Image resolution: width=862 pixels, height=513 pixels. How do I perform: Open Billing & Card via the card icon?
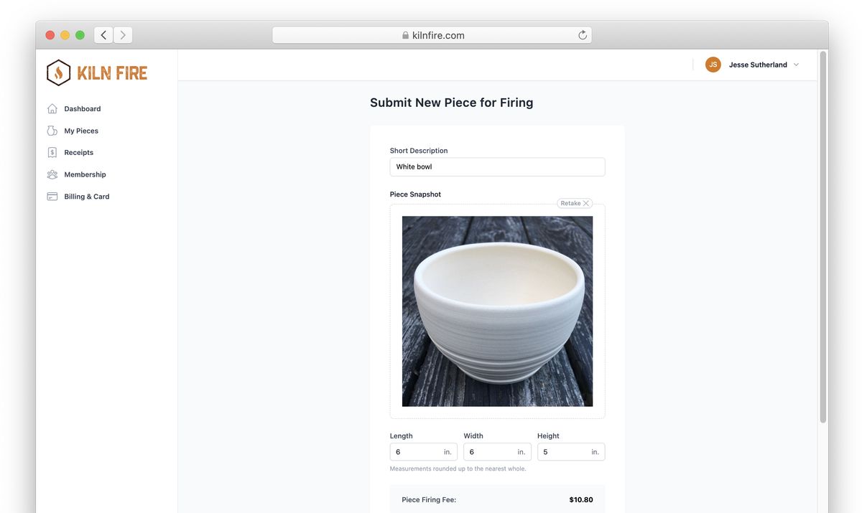pos(51,194)
